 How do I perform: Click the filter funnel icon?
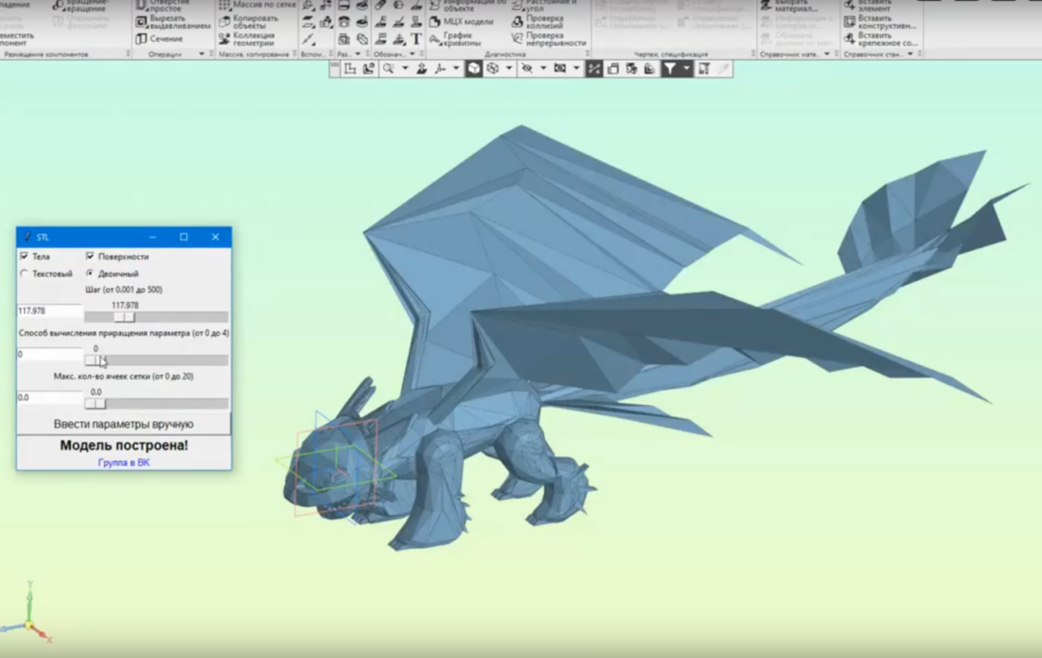(x=670, y=69)
